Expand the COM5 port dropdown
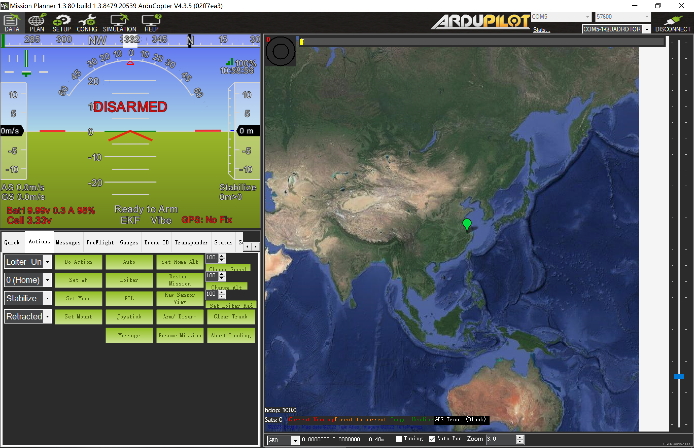This screenshot has height=448, width=694. click(x=587, y=17)
